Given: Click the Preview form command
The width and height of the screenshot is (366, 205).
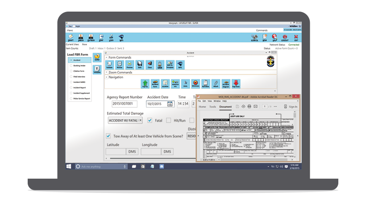Looking at the screenshot, I should point(129,65).
